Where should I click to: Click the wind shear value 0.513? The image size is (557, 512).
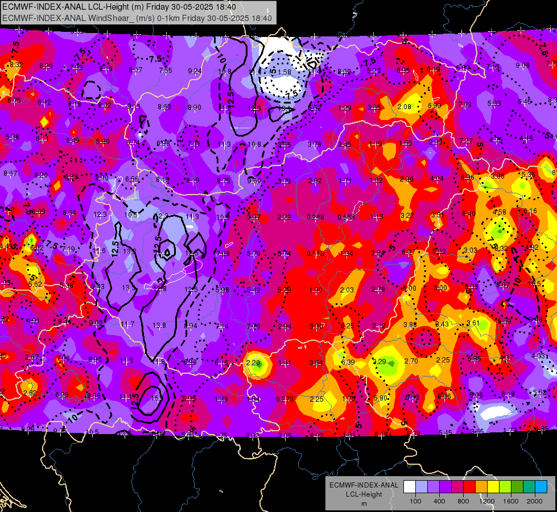pyautogui.click(x=315, y=253)
